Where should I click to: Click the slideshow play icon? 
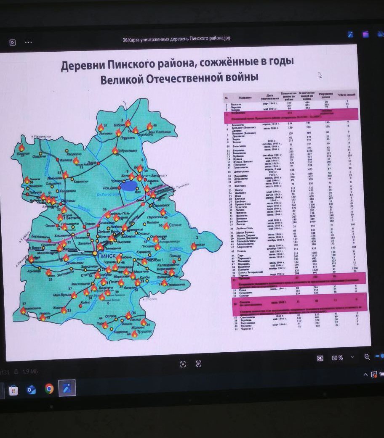[x=13, y=42]
